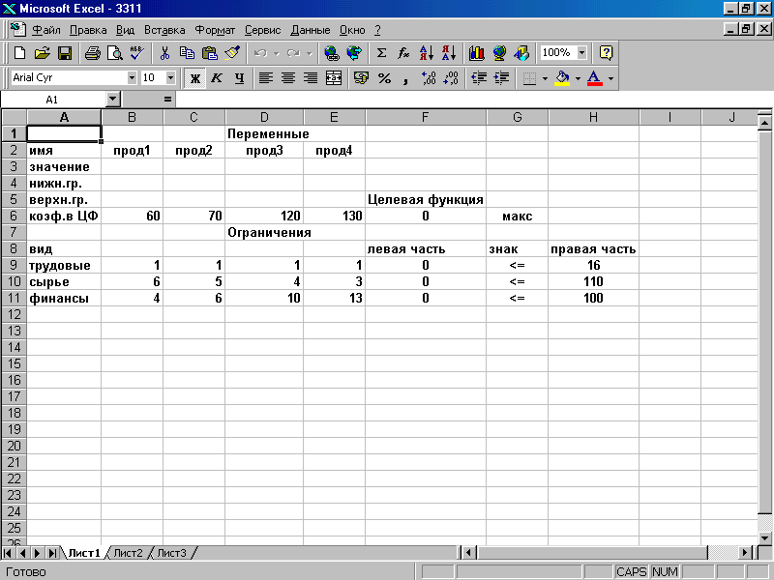Apply currency style icon
The image size is (774, 580).
[x=362, y=78]
